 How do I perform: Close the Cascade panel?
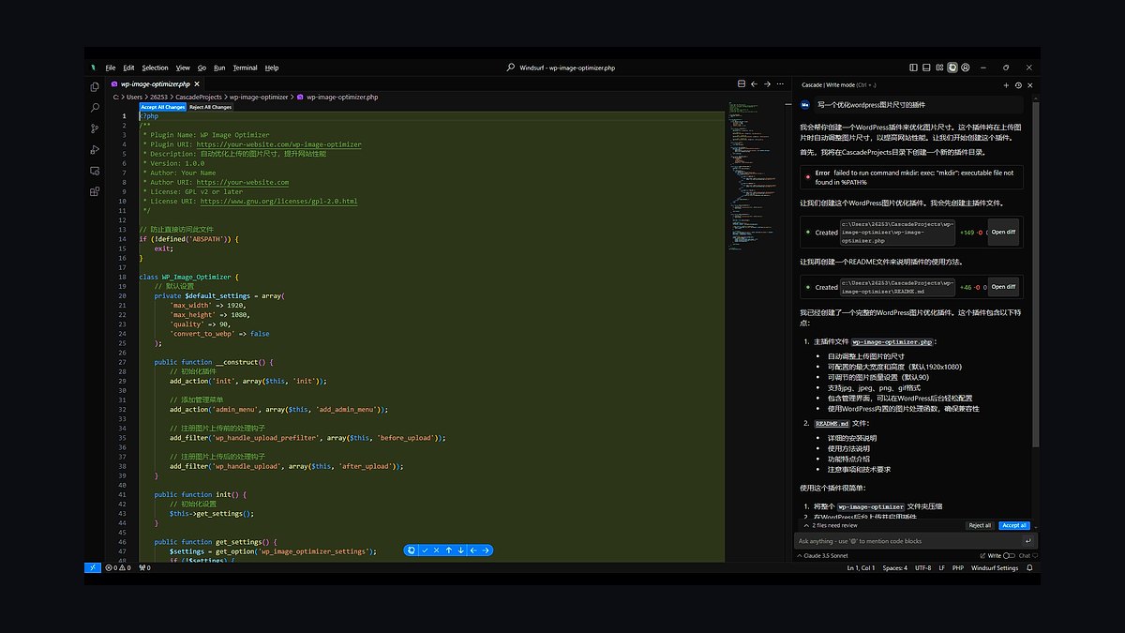1031,84
